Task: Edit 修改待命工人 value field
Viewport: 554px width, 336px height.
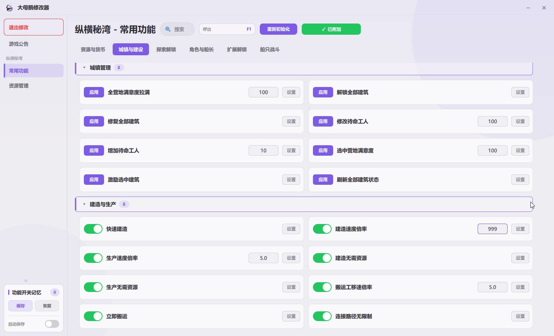Action: 493,121
